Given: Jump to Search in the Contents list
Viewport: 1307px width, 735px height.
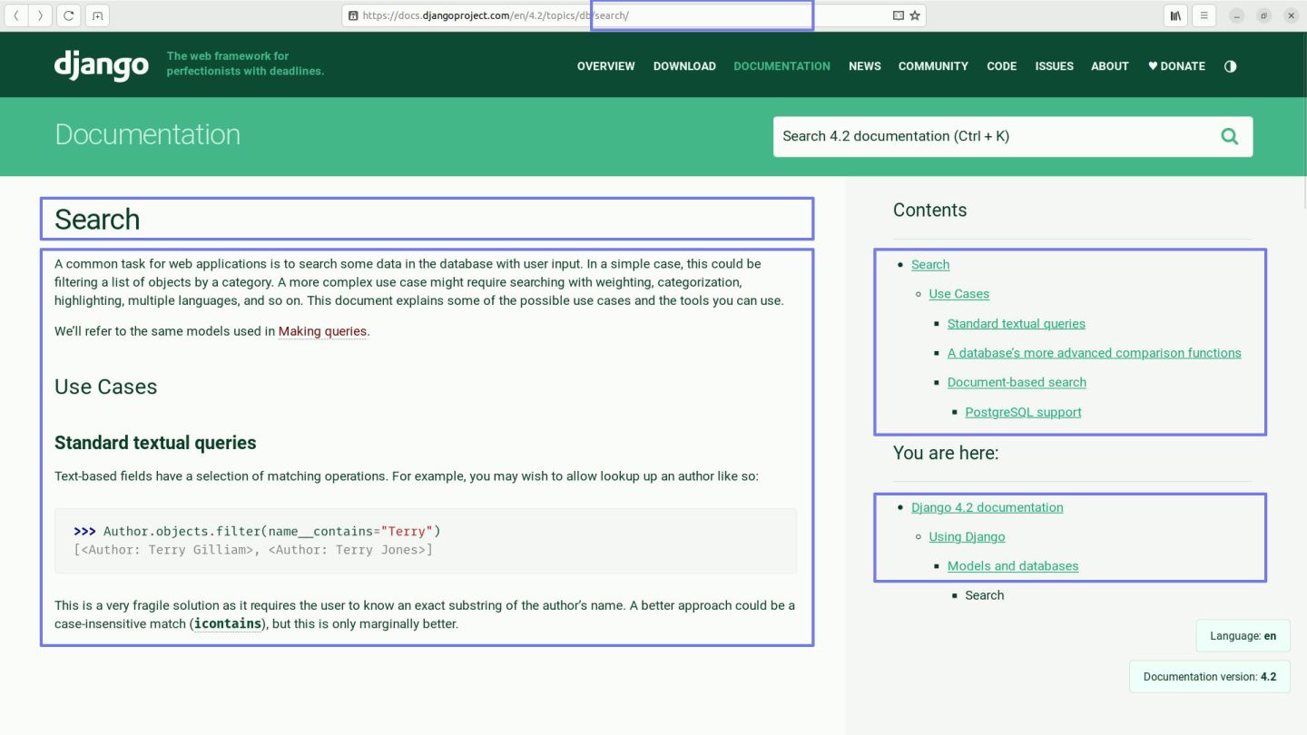Looking at the screenshot, I should [x=930, y=265].
